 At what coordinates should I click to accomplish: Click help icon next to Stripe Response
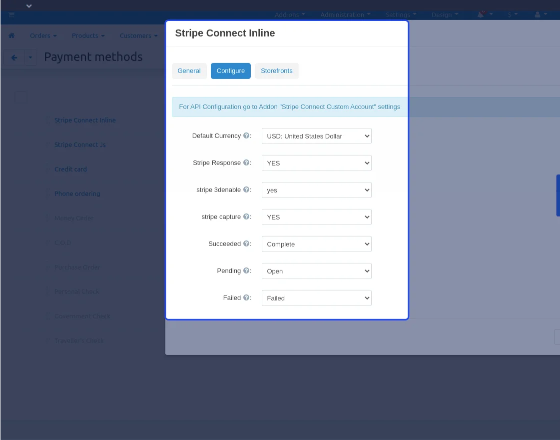tap(246, 162)
